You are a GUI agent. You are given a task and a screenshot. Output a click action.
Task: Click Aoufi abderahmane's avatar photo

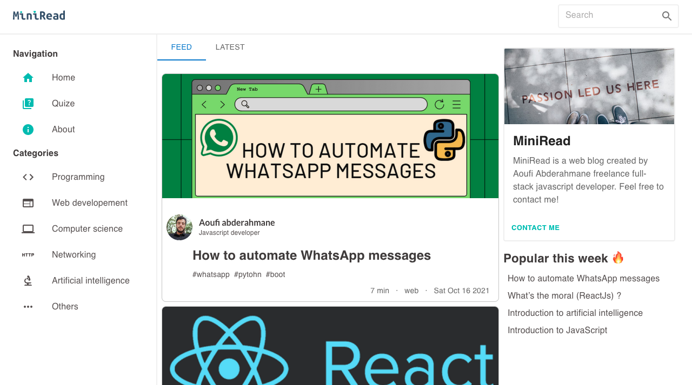(x=179, y=227)
